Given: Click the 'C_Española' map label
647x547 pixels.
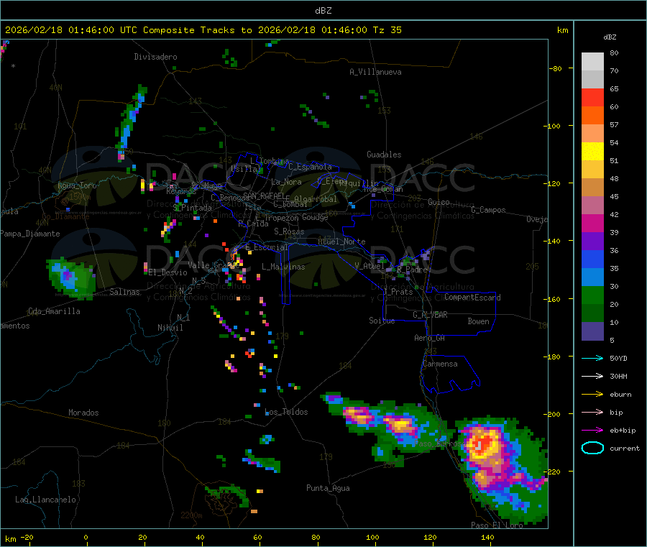Looking at the screenshot, I should point(310,167).
